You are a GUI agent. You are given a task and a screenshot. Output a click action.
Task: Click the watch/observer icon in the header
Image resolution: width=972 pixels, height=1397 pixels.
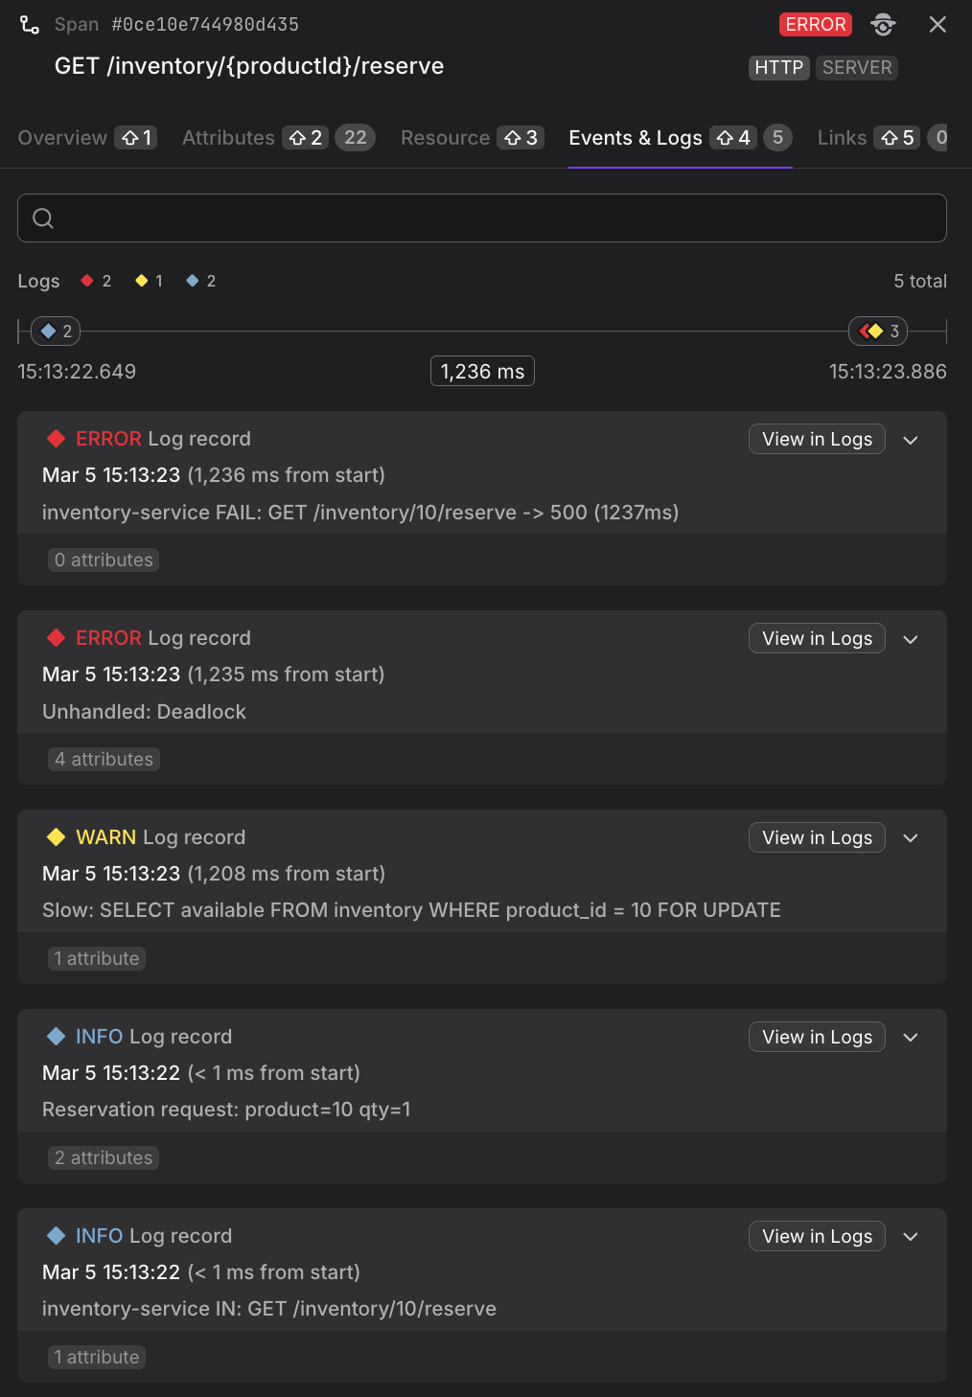coord(882,25)
